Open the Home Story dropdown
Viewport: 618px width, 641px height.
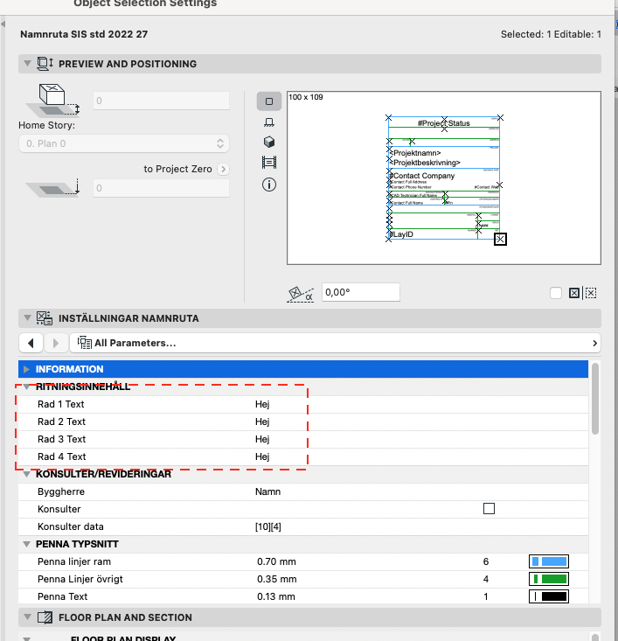click(123, 143)
